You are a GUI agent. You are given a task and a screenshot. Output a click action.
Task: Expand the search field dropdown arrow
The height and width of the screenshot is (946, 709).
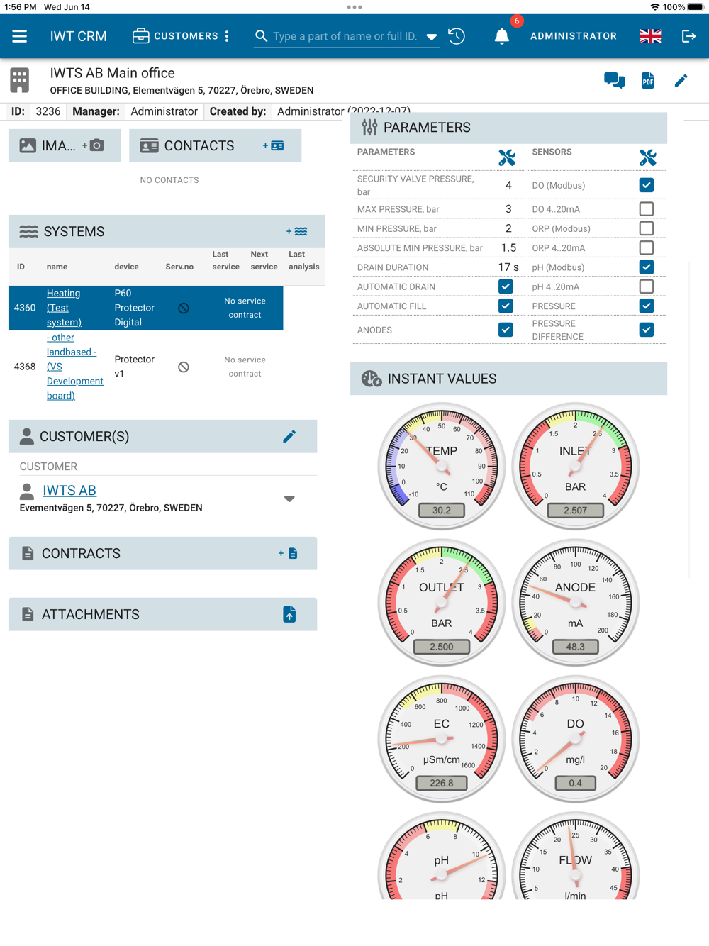click(431, 37)
